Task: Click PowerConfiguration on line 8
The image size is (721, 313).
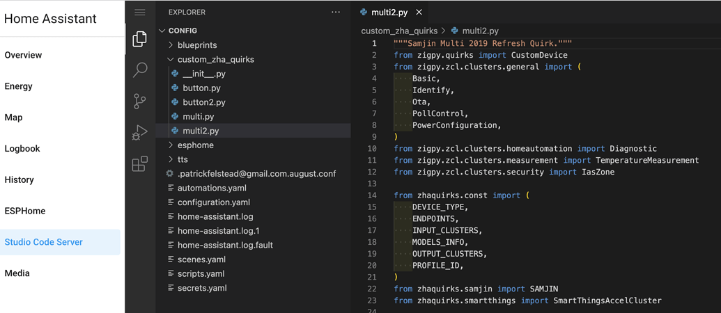Action: [456, 125]
